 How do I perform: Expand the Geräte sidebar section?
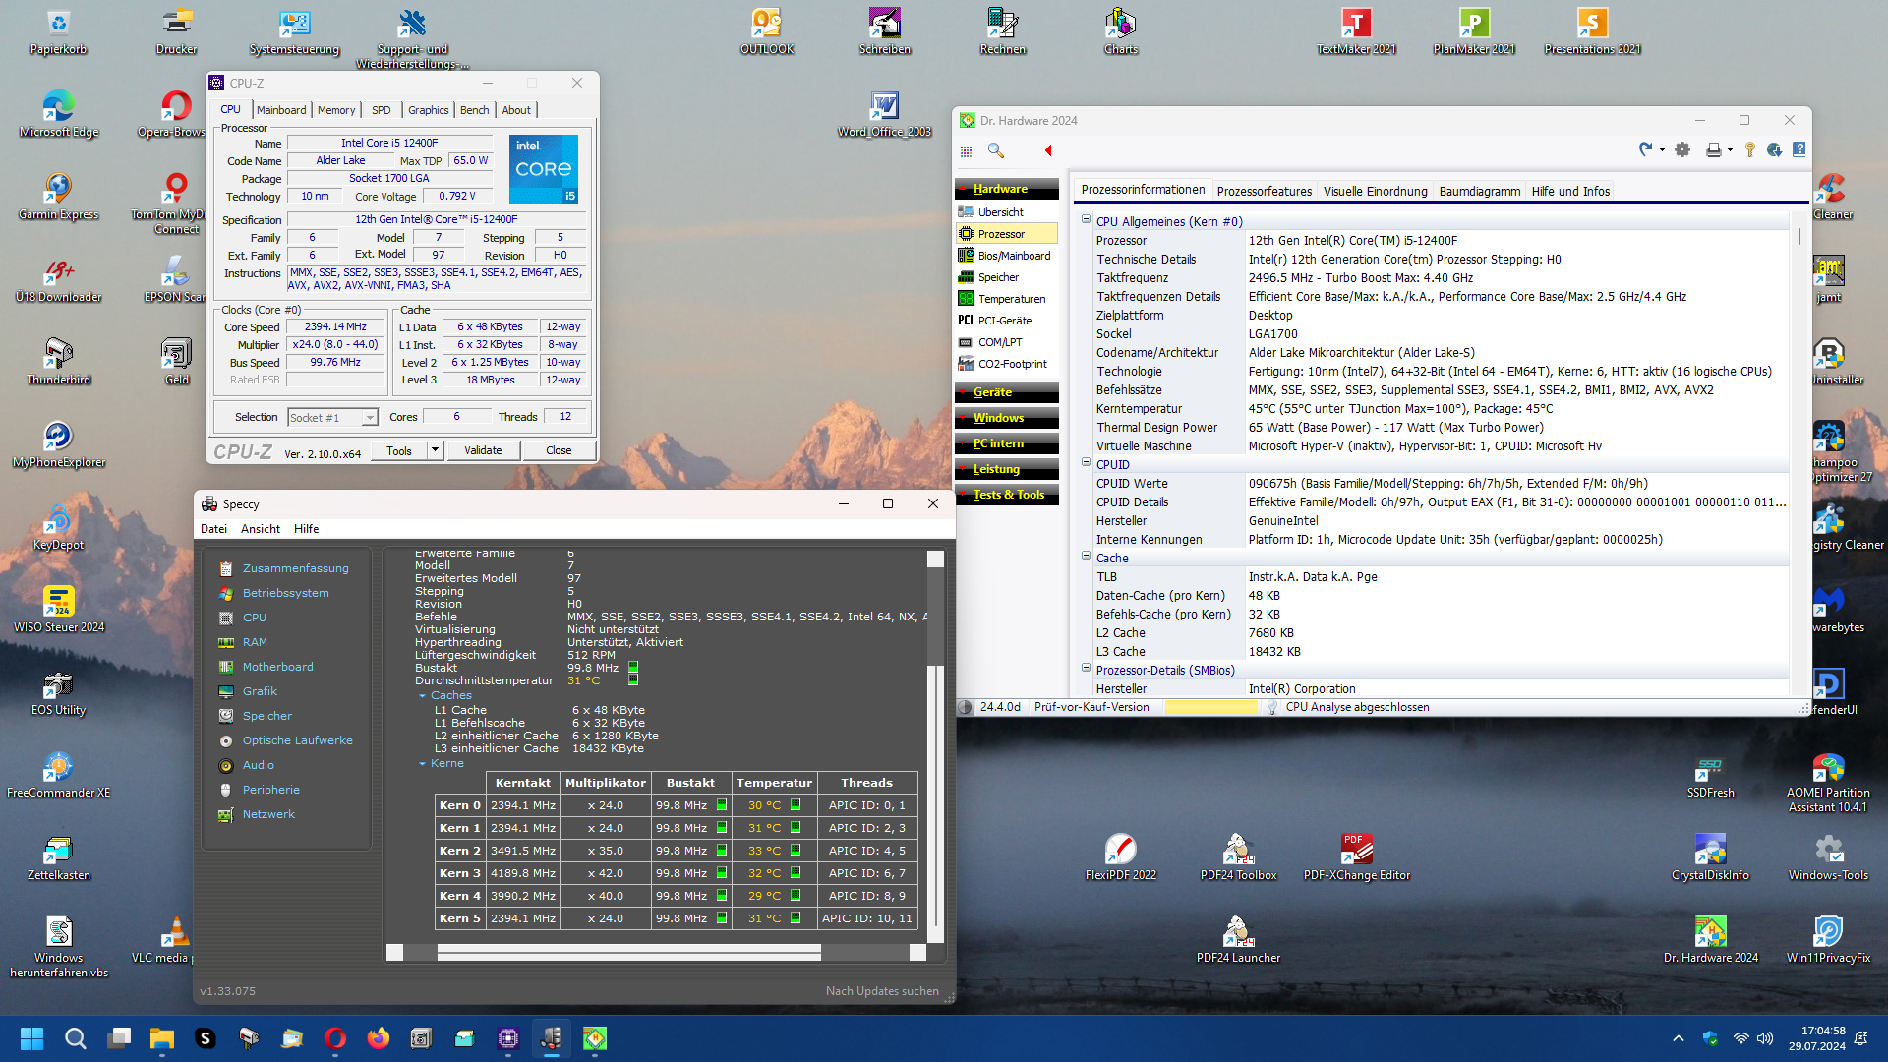992,392
